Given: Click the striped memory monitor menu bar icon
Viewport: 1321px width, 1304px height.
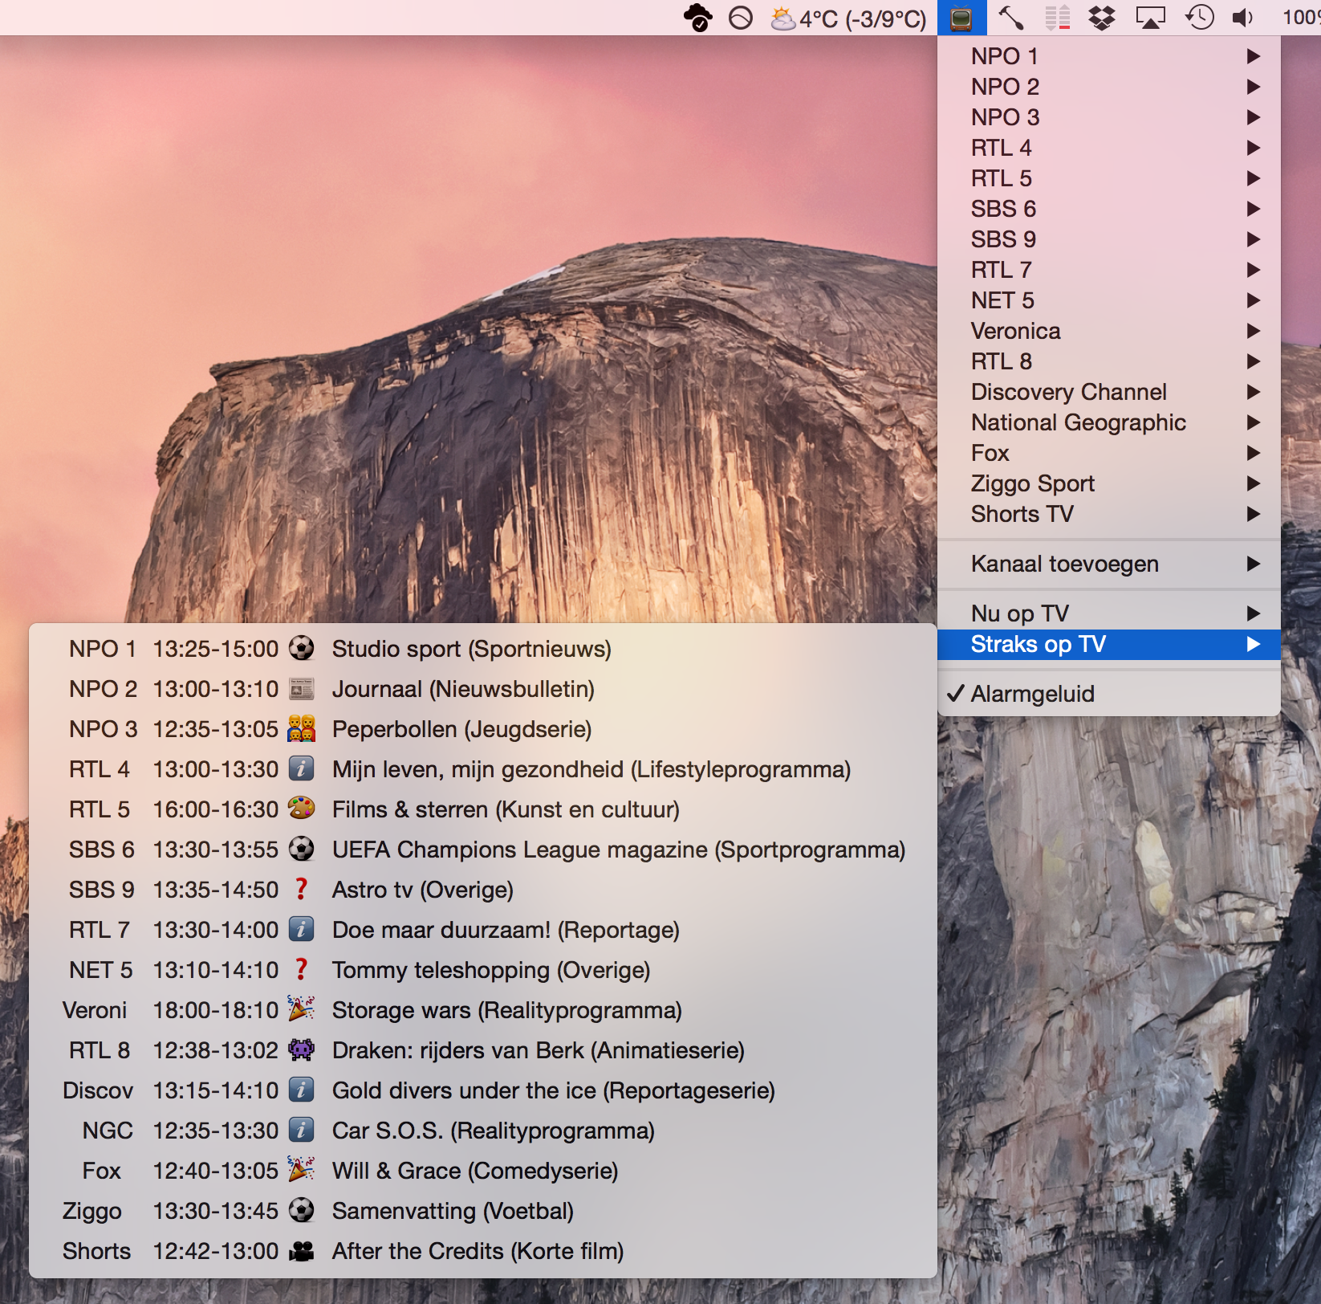Looking at the screenshot, I should coord(1058,18).
